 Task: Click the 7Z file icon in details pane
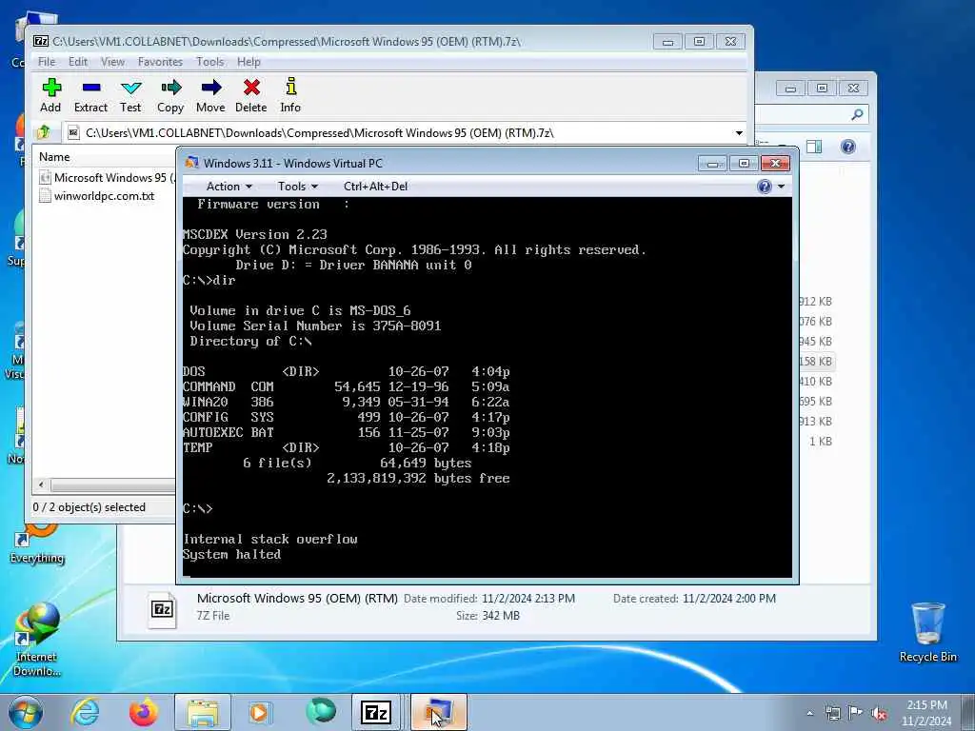pyautogui.click(x=162, y=609)
